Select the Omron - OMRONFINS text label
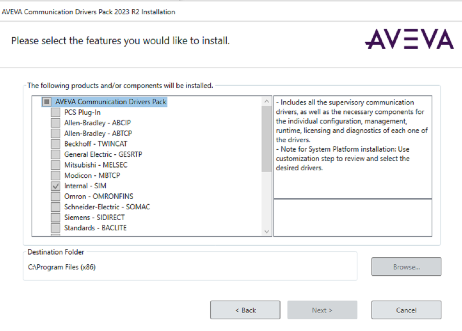Viewport: 462px width, 331px height. [x=99, y=196]
